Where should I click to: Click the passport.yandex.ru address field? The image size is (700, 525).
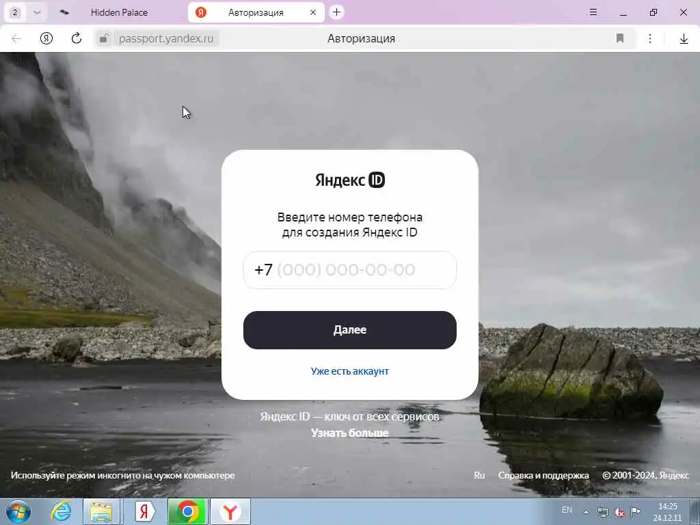click(166, 38)
